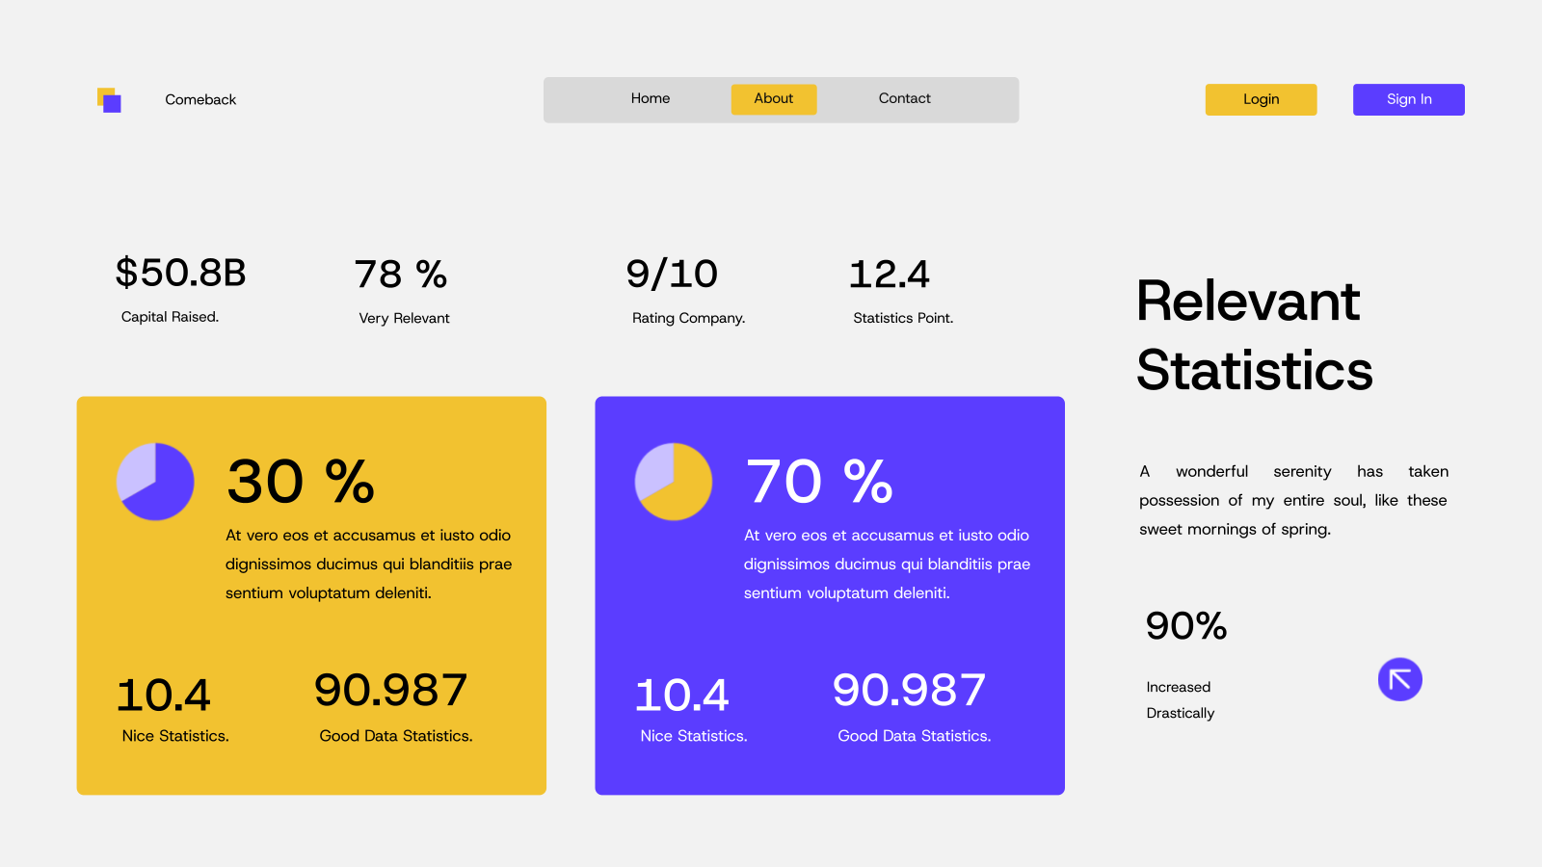Click the purple Sign In button
Image resolution: width=1542 pixels, height=867 pixels.
(1409, 99)
